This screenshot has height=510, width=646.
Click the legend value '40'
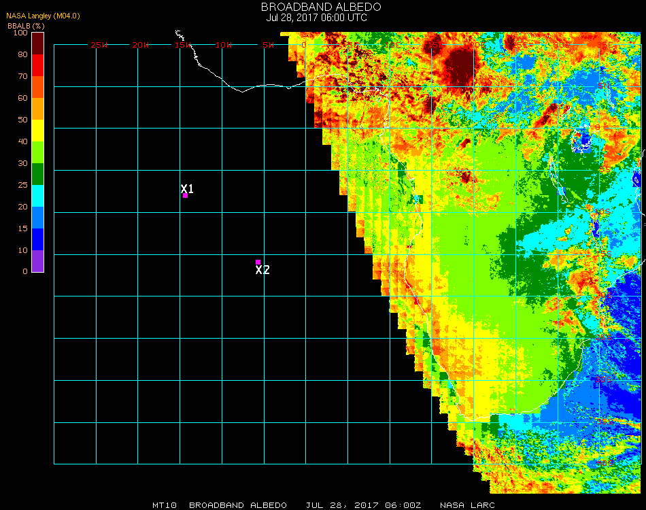pyautogui.click(x=22, y=141)
